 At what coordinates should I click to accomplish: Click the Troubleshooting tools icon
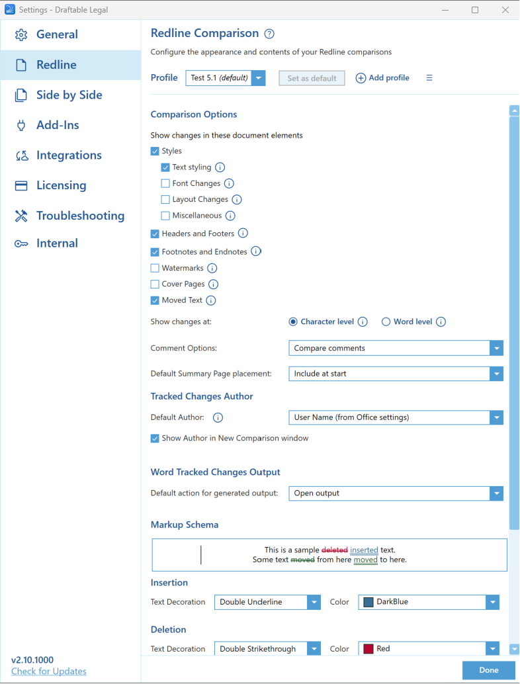(21, 216)
